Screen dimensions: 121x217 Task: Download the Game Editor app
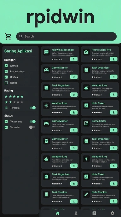(x=114, y=130)
